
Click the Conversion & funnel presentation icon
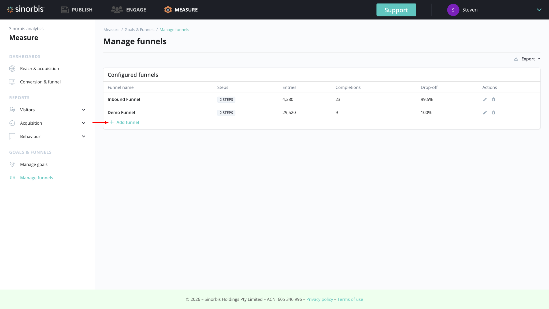12,82
